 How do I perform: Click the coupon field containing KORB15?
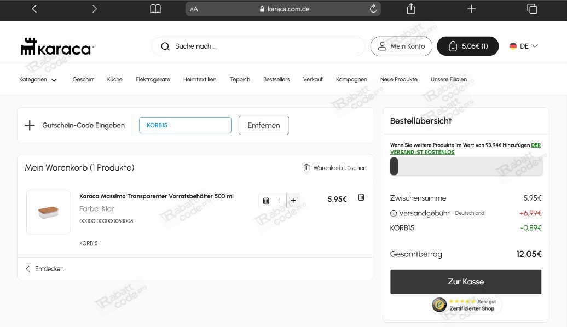click(185, 125)
